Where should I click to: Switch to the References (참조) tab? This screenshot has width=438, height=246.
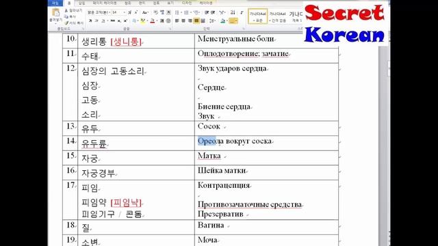128,3
